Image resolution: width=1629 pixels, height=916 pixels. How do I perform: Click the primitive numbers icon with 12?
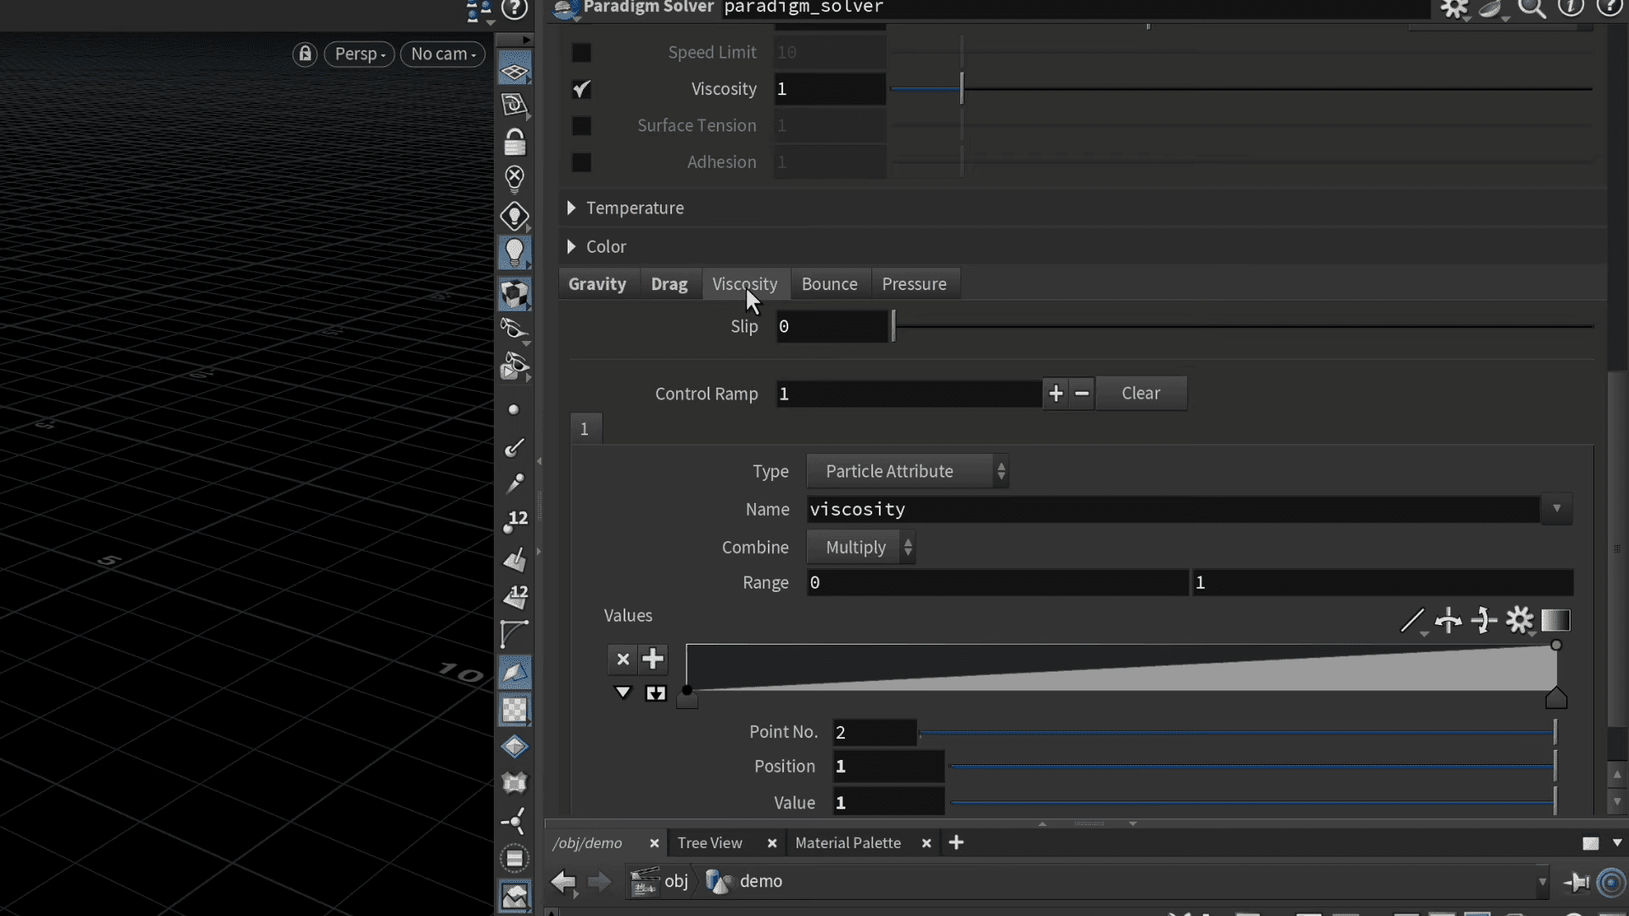pos(514,596)
